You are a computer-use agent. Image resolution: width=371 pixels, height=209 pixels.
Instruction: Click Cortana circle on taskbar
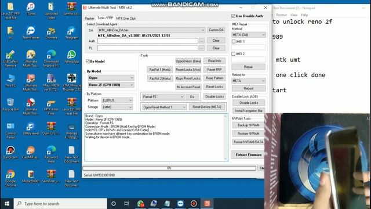114,204
